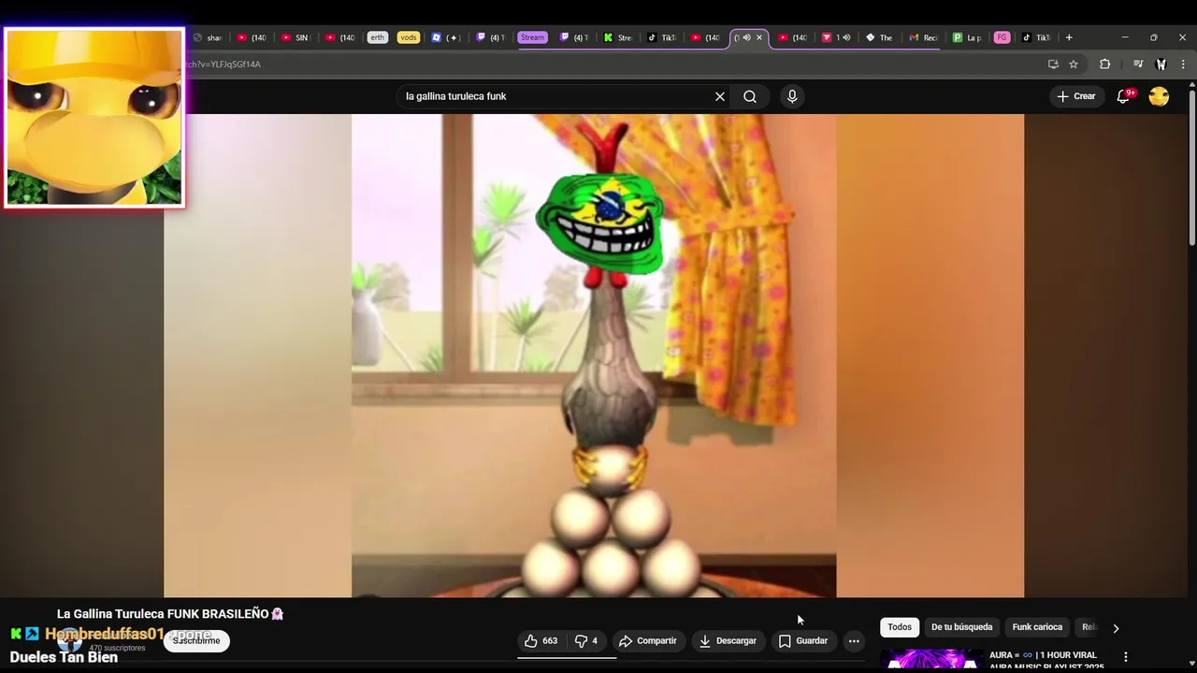Click the 470 suscriptores text

click(x=117, y=648)
